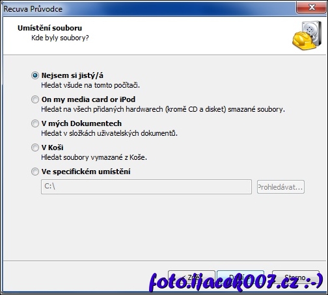This screenshot has width=328, height=295.
Task: Select the 'Nejsem si jistý/á' radio option
Action: [35, 75]
